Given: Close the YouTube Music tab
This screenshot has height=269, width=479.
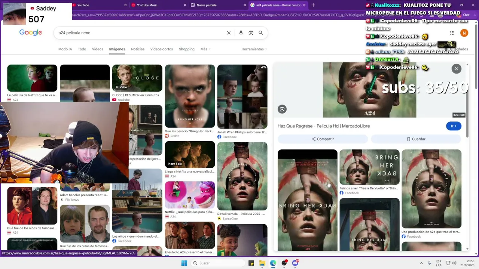Looking at the screenshot, I should 185,5.
